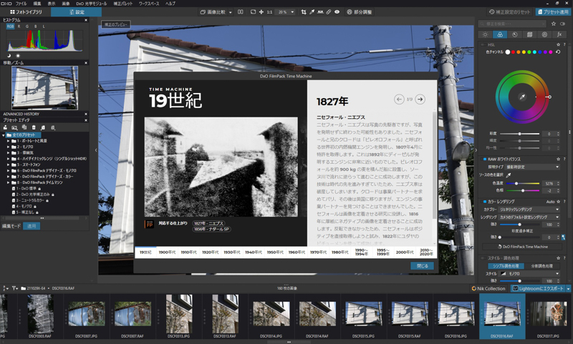This screenshot has height=344, width=573.
Task: Open the filmstrip filter funnel icon
Action: [x=14, y=288]
